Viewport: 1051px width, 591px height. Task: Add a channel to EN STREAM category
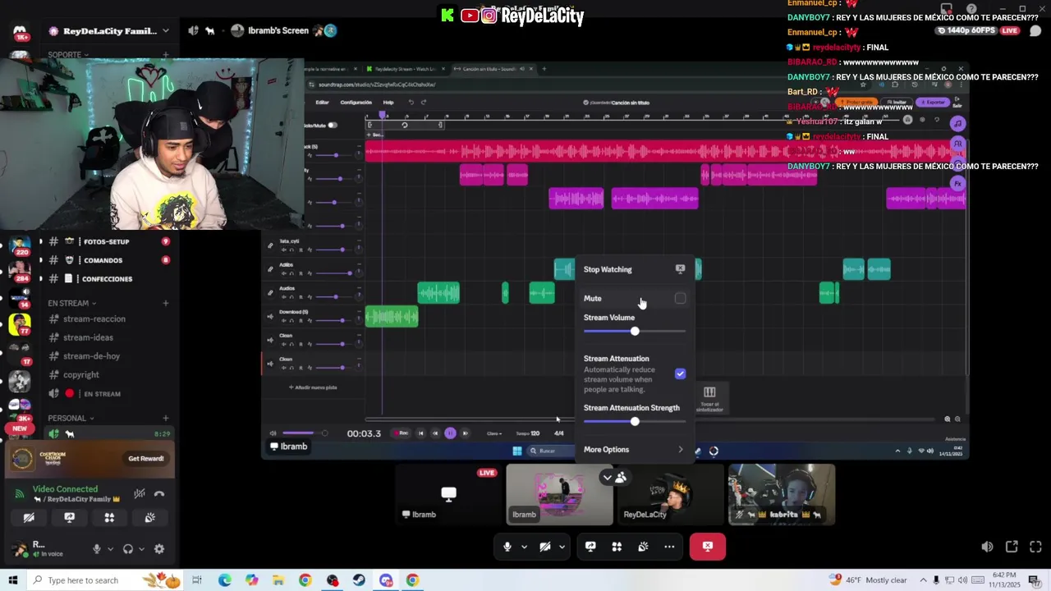tap(166, 304)
